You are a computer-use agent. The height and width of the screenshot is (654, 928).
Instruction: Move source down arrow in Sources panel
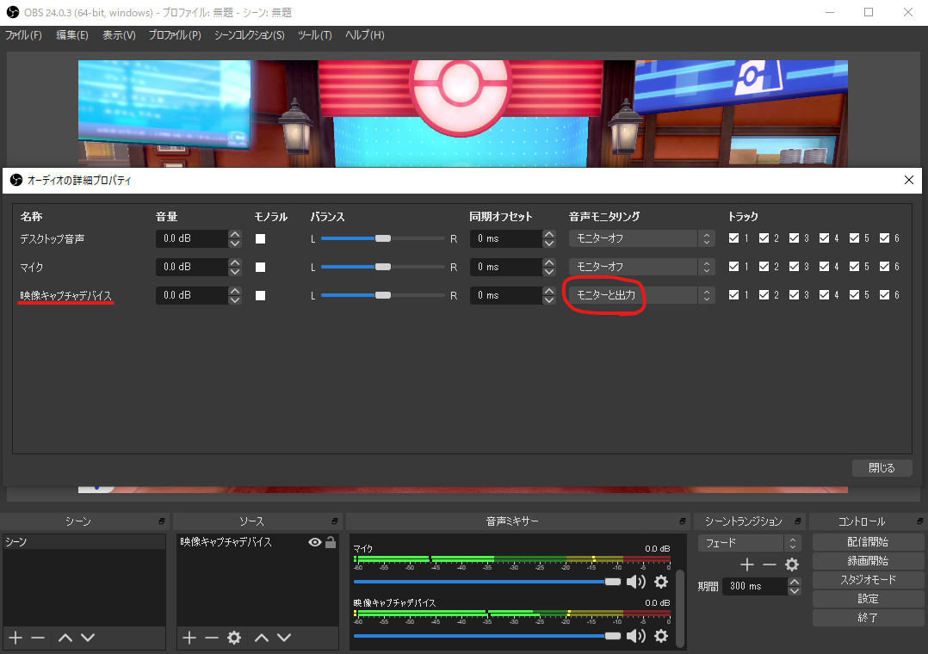pyautogui.click(x=284, y=638)
